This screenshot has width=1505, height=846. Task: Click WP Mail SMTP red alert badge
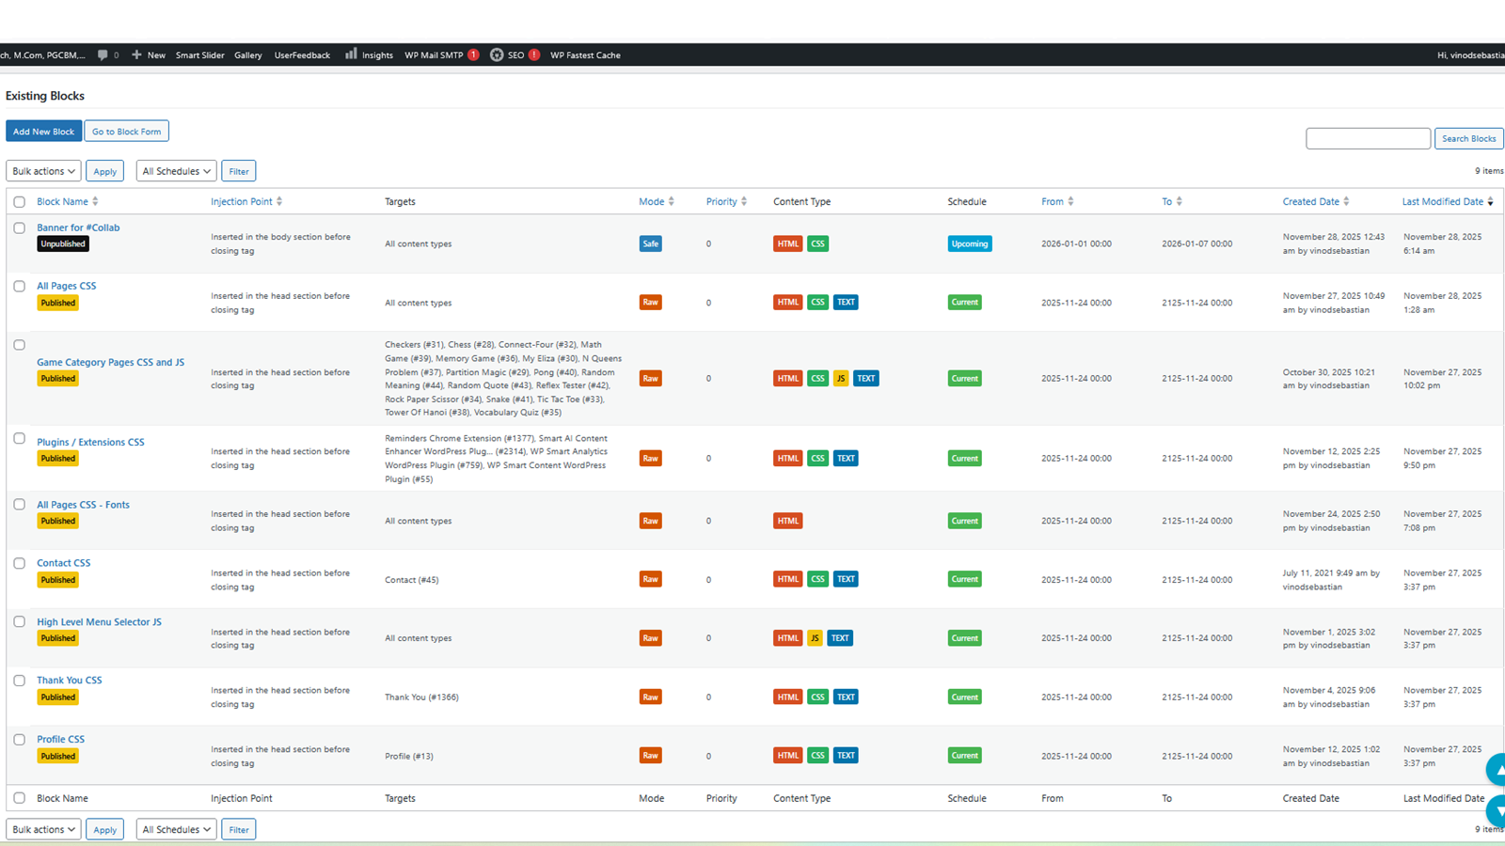[x=473, y=55]
